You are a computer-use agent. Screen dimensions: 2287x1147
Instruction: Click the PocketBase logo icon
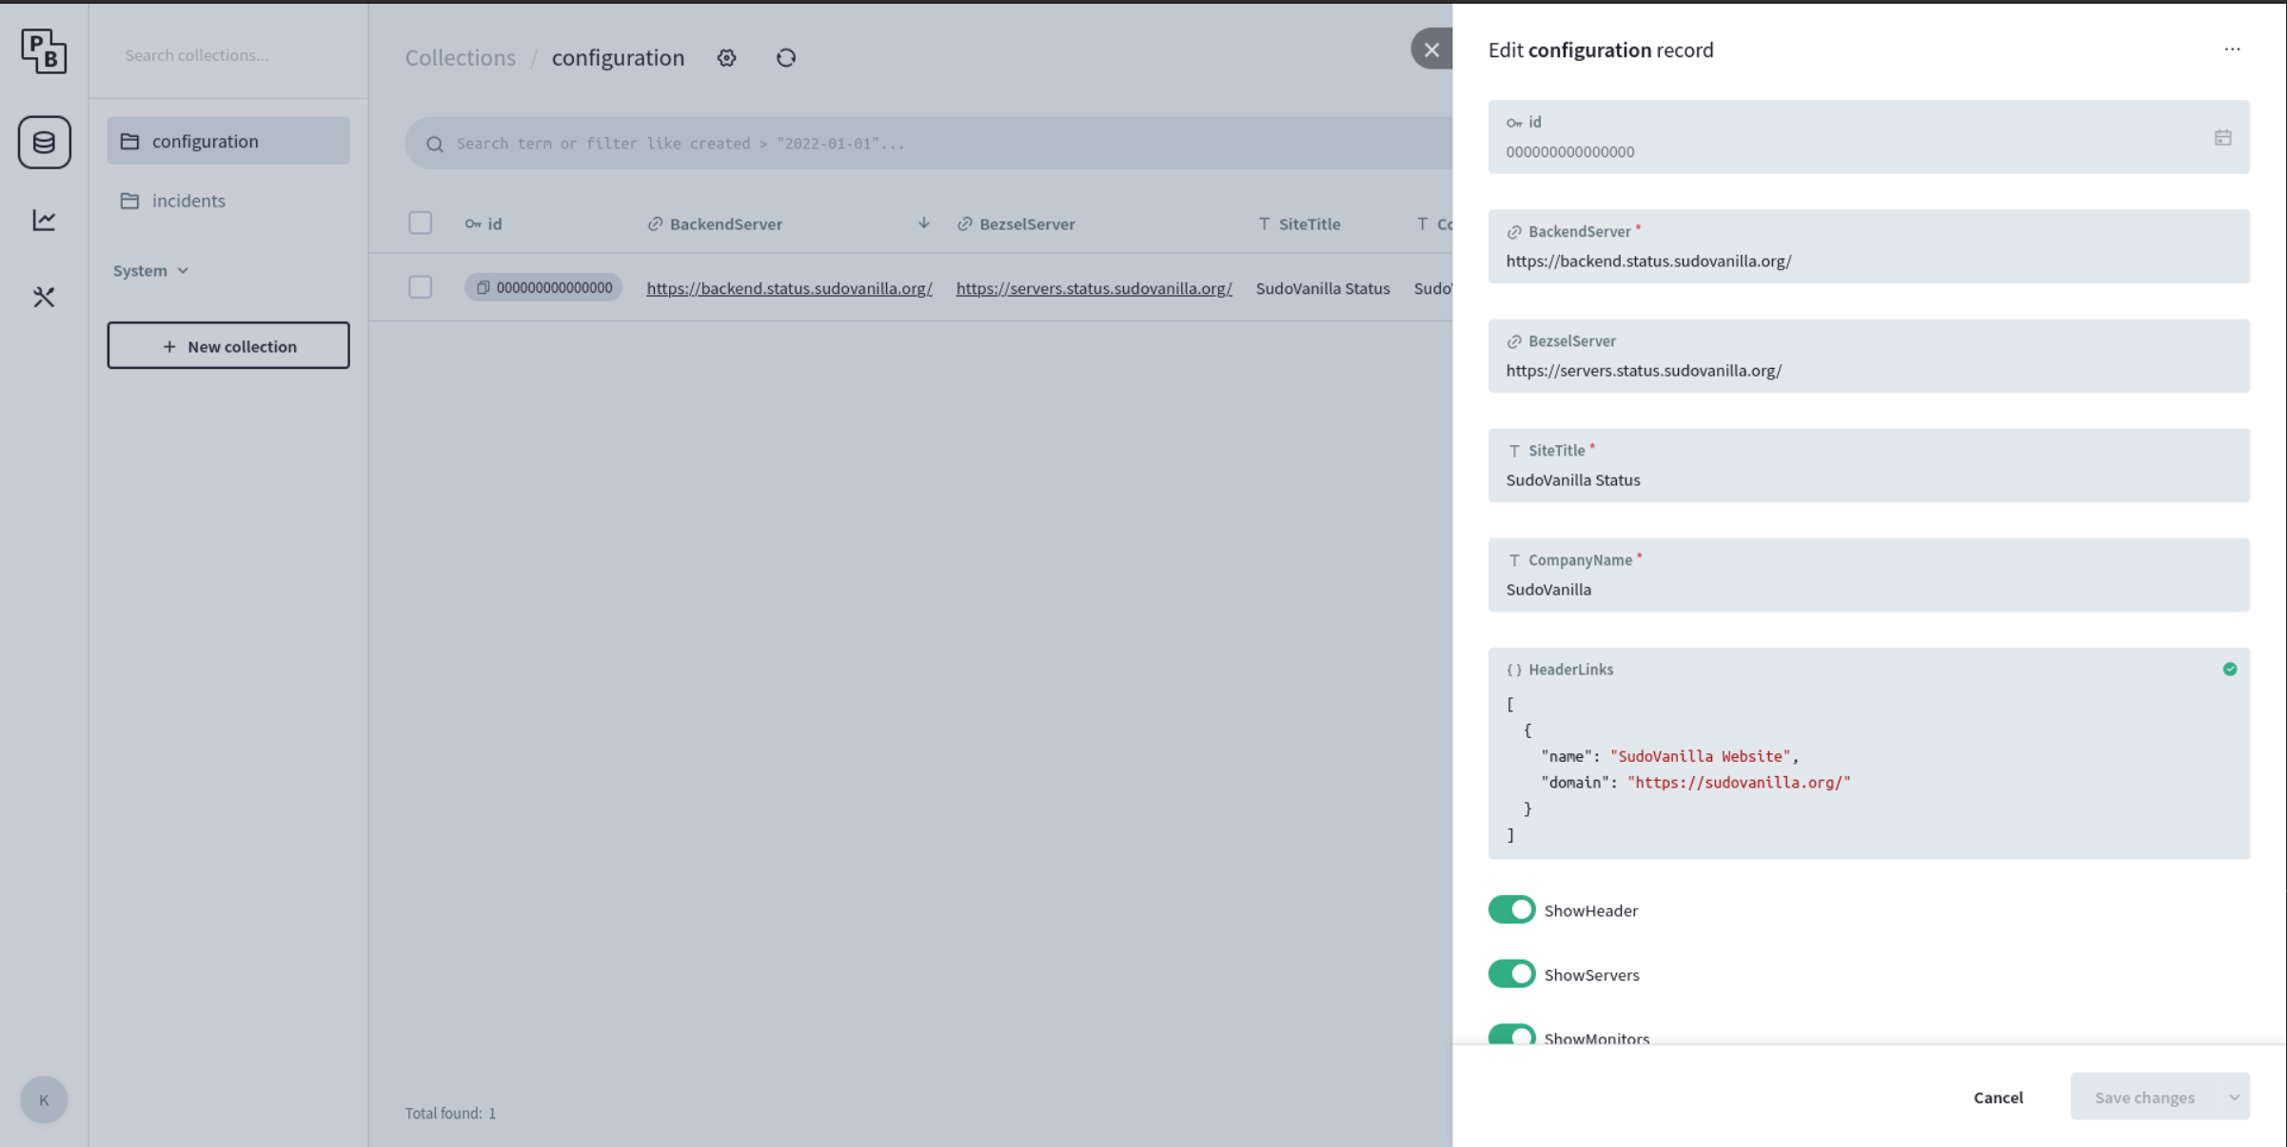pos(44,50)
